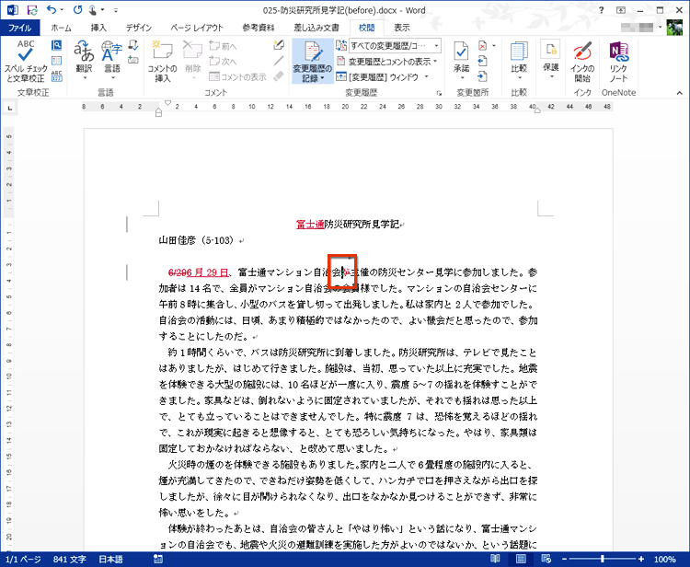Viewport: 690px width, 567px height.
Task: Click the macro recording status bar icon
Action: 158,559
